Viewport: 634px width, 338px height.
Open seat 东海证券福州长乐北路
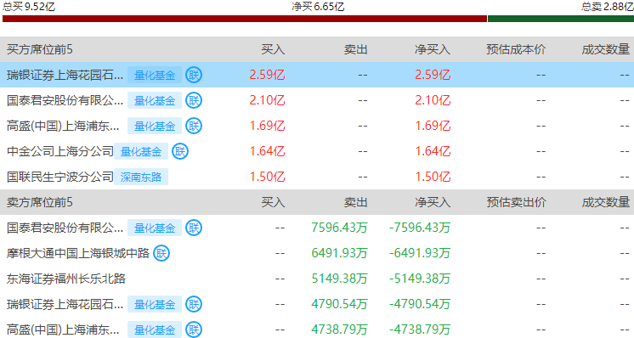(66, 279)
